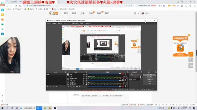Add a transition with plus icon in scene transitions

pyautogui.click(x=135, y=77)
